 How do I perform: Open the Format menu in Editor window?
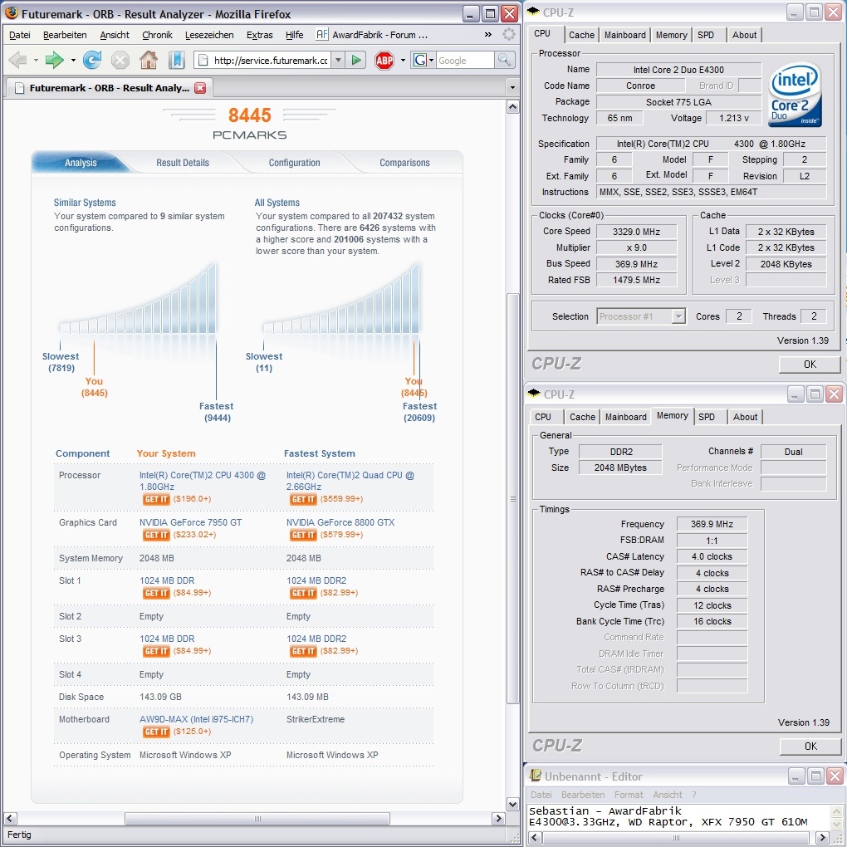[x=629, y=795]
